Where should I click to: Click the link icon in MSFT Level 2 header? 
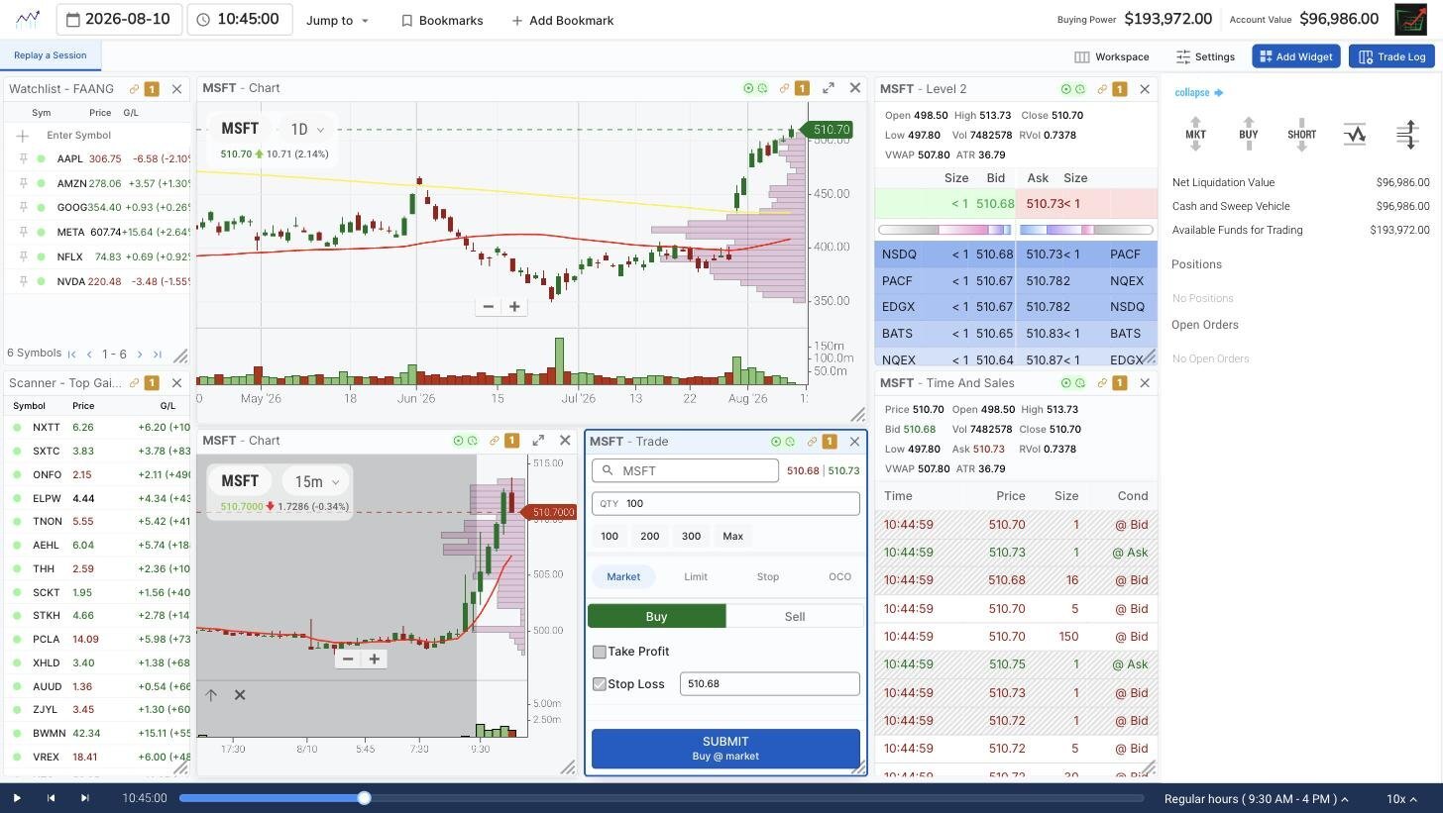(x=1101, y=89)
